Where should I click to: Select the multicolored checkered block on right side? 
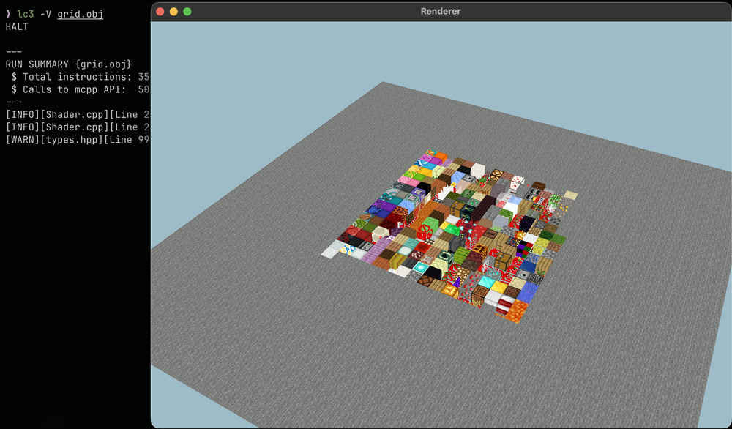point(524,249)
